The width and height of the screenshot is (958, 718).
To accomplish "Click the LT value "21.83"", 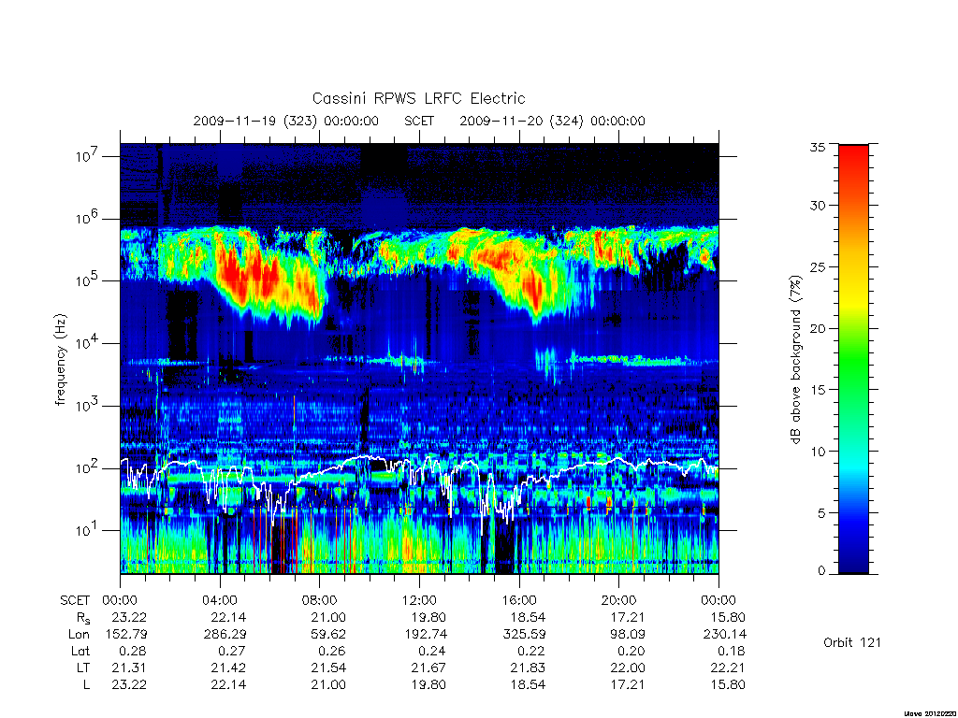I will tap(528, 668).
